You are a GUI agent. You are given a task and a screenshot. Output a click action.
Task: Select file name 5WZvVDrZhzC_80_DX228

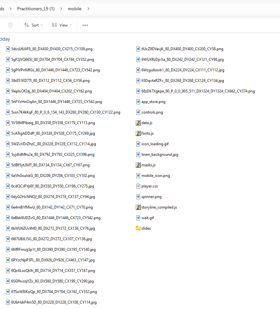[x=54, y=144]
